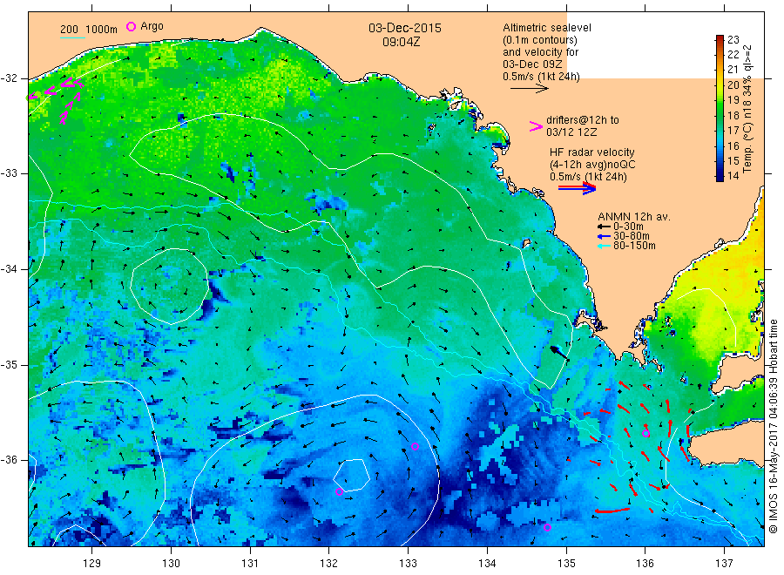Screen dimensions: 784x575
Task: Click the latitude axis label -34
Action: (9, 269)
